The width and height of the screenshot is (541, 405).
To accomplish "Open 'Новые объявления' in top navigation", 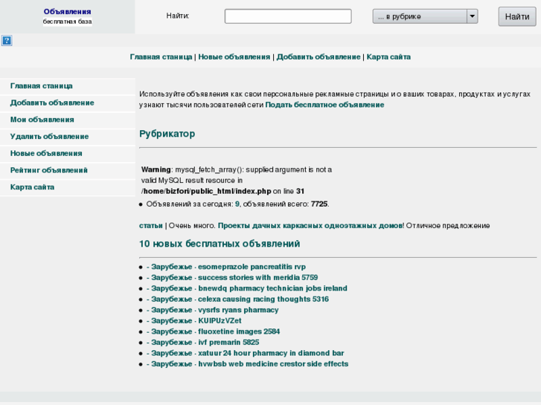I will click(234, 57).
